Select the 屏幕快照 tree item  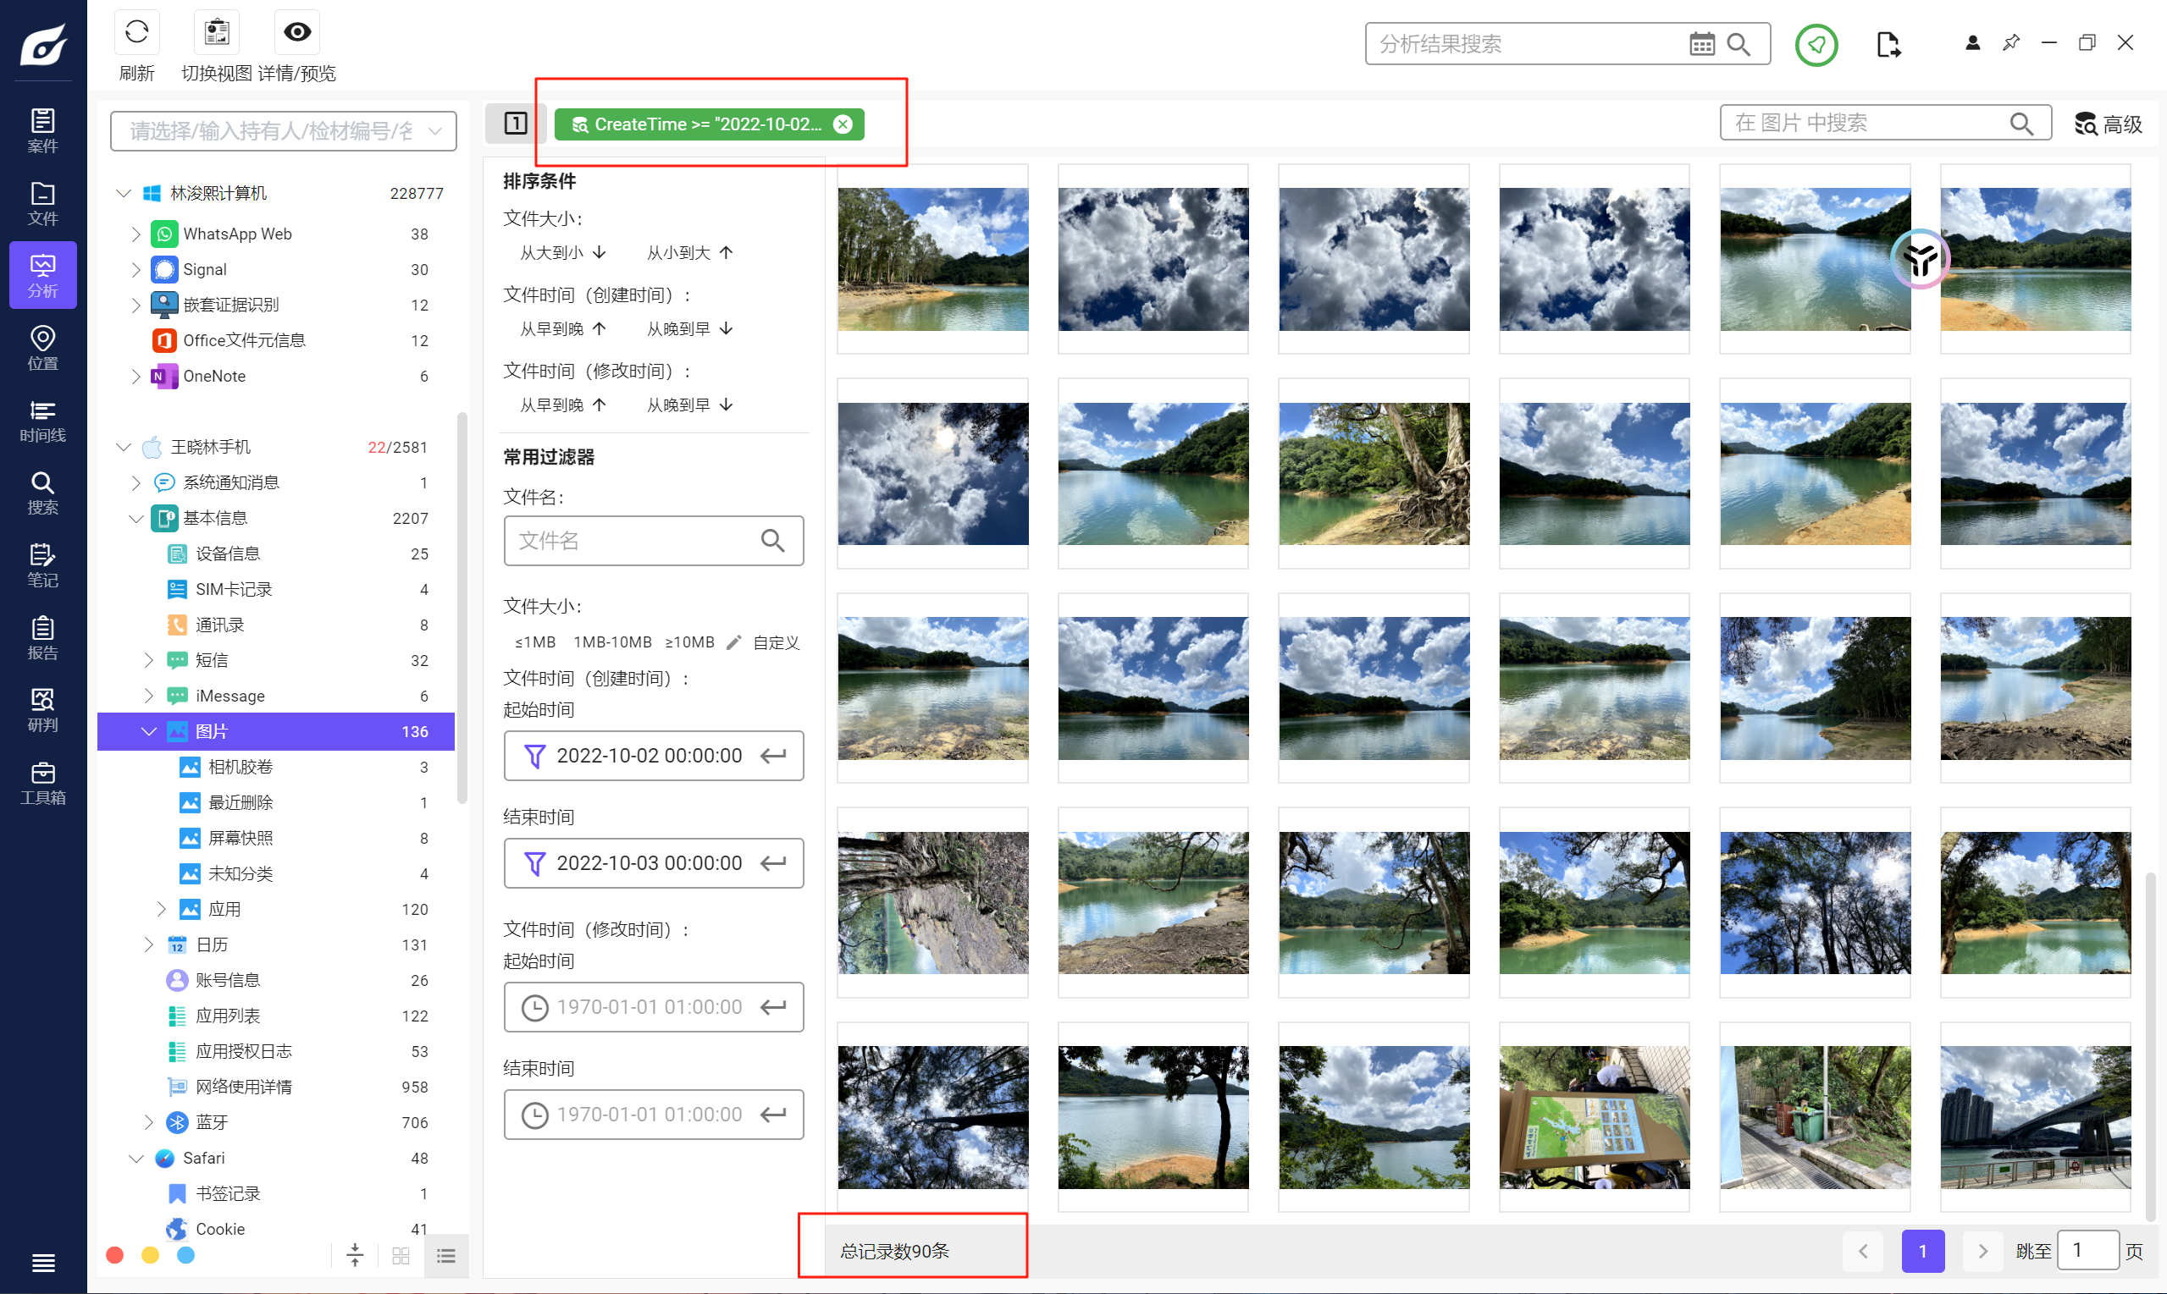[x=240, y=838]
